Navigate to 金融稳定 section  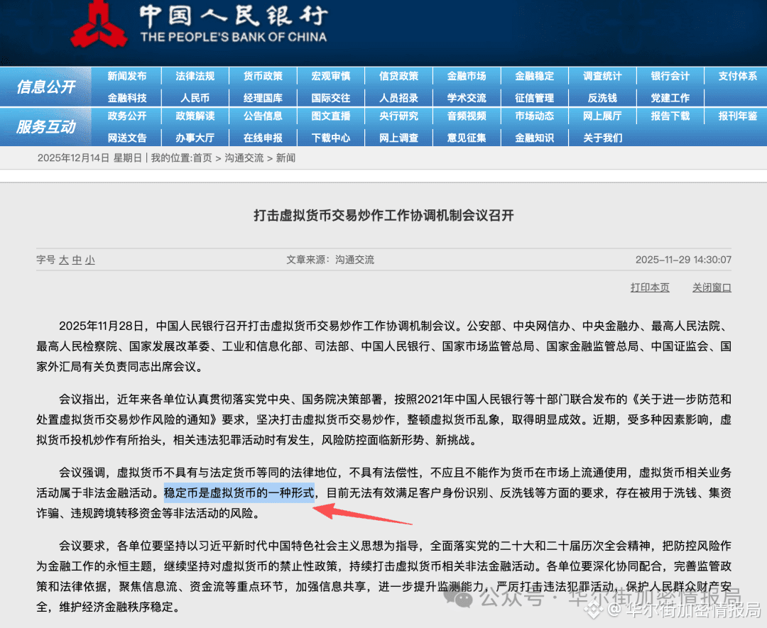(535, 76)
